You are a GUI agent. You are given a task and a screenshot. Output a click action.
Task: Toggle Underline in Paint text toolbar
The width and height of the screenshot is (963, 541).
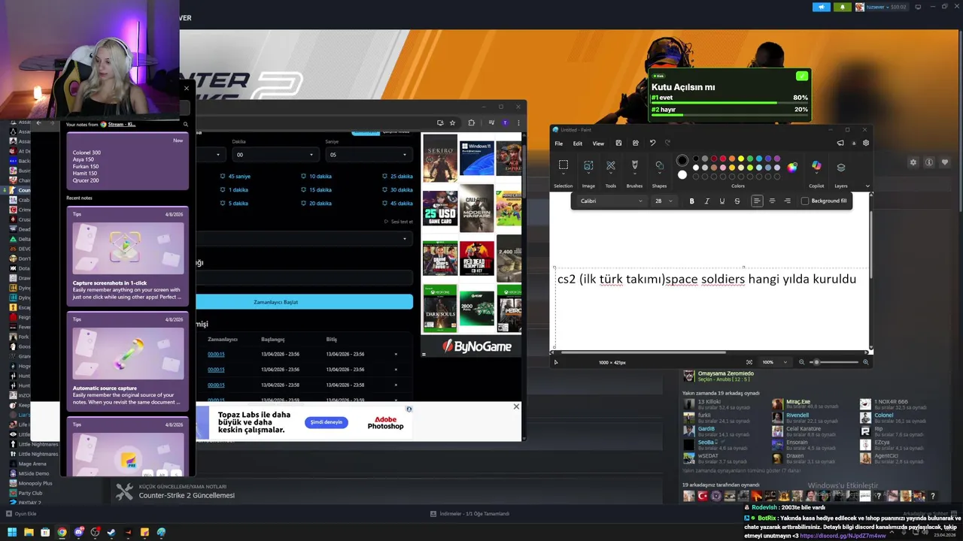[722, 201]
